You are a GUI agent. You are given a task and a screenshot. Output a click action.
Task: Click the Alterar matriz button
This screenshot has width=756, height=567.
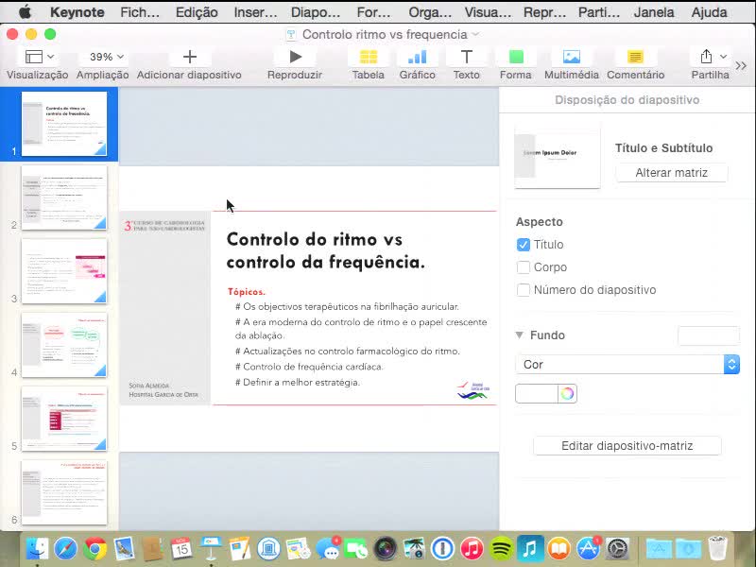(671, 173)
